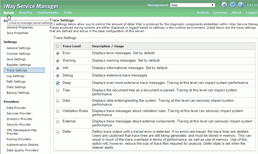Open Backup Settings in sidebar
The image size is (258, 154).
click(x=18, y=93)
